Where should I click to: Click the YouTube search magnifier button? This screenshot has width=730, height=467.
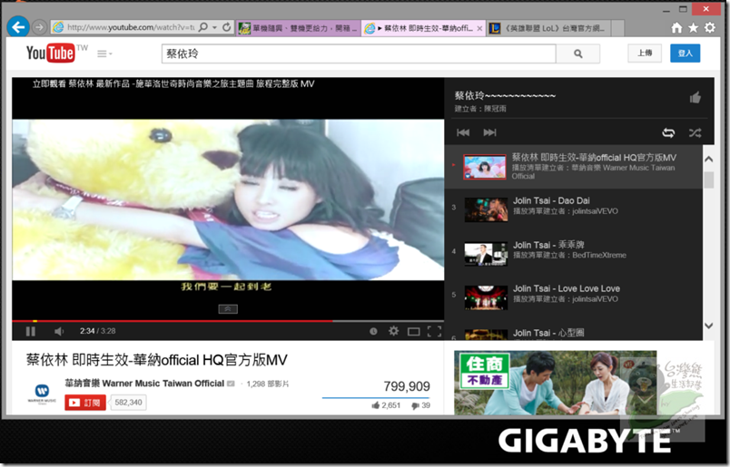577,54
